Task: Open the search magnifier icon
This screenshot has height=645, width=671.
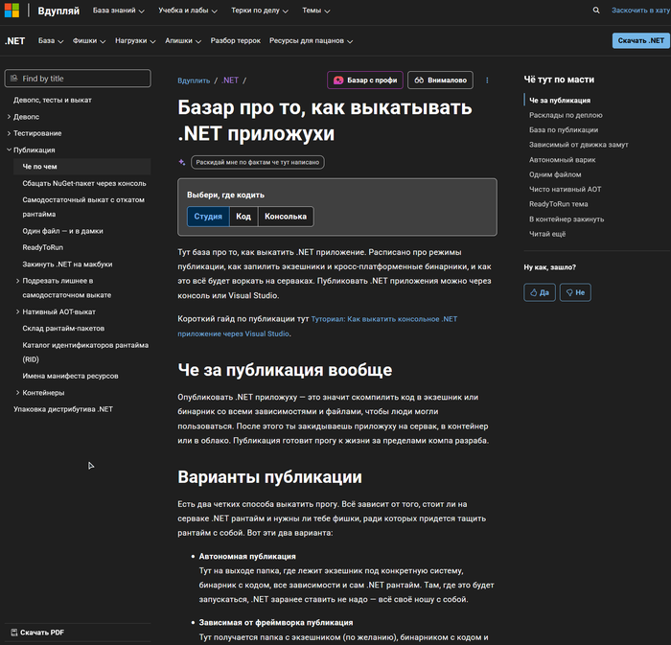Action: coord(596,11)
